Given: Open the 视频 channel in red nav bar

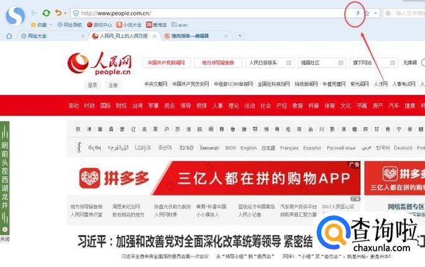Looking at the screenshot, I should click(201, 106).
